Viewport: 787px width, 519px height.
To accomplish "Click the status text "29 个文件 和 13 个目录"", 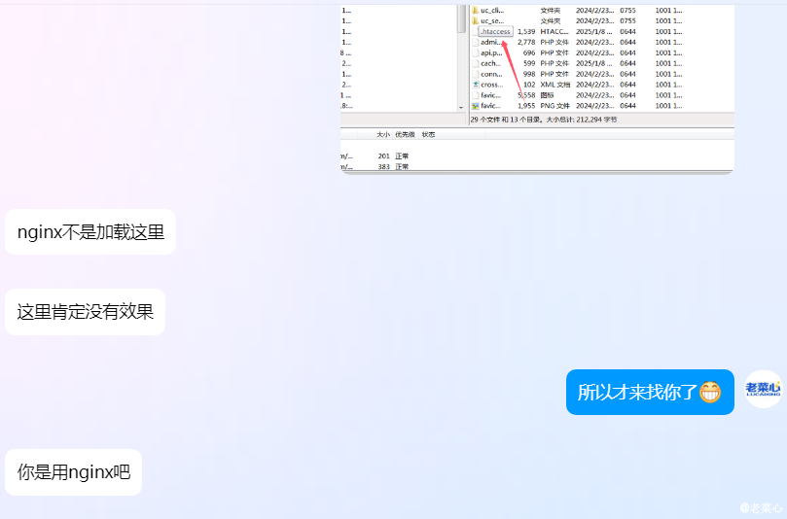I will [x=507, y=120].
